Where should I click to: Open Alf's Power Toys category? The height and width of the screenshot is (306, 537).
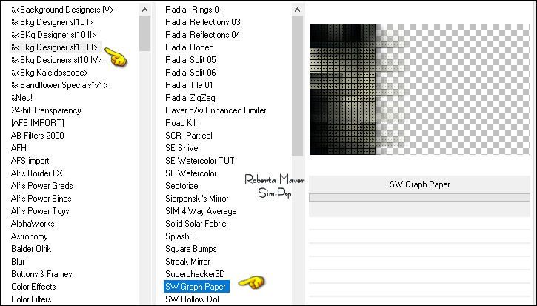[x=41, y=210]
